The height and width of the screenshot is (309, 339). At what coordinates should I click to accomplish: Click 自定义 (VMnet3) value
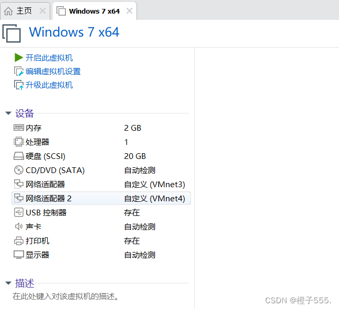[154, 185]
